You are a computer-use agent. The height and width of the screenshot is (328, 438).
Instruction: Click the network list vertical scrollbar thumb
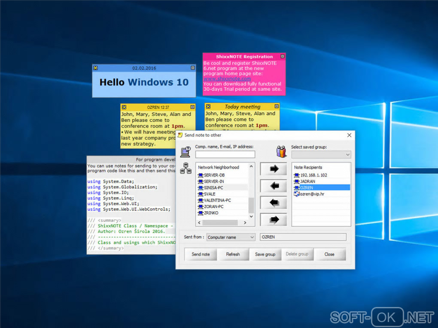[251, 205]
